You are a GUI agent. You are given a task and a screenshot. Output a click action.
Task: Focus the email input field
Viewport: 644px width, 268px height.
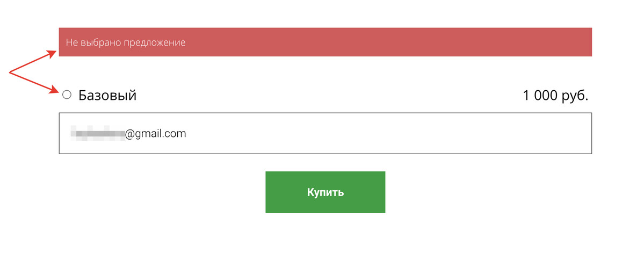coord(325,133)
